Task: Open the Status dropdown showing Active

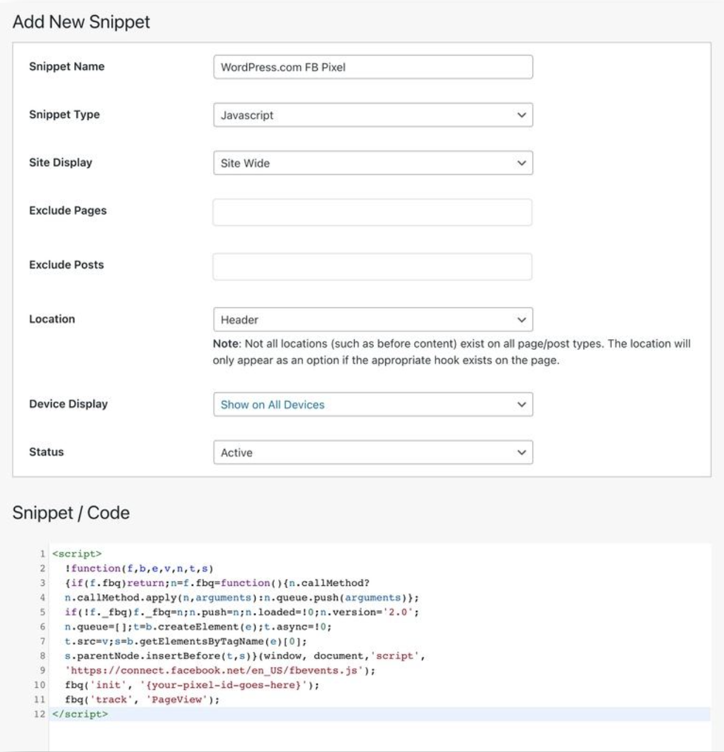Action: coord(373,453)
